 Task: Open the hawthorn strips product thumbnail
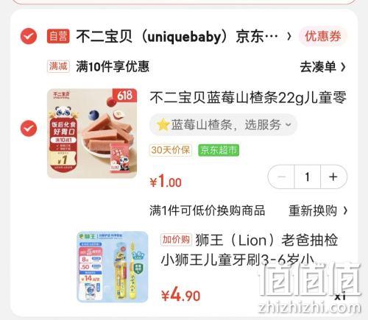[92, 133]
